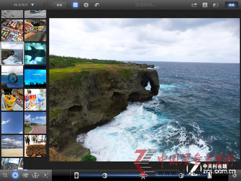Click the brightness sun slider handle
241x181 pixels.
pos(143,176)
